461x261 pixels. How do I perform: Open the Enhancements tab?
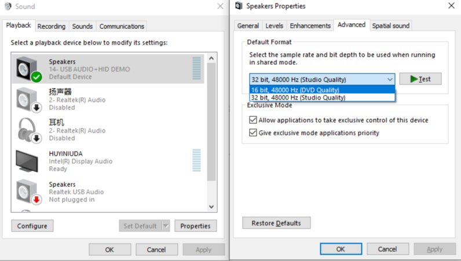(310, 25)
